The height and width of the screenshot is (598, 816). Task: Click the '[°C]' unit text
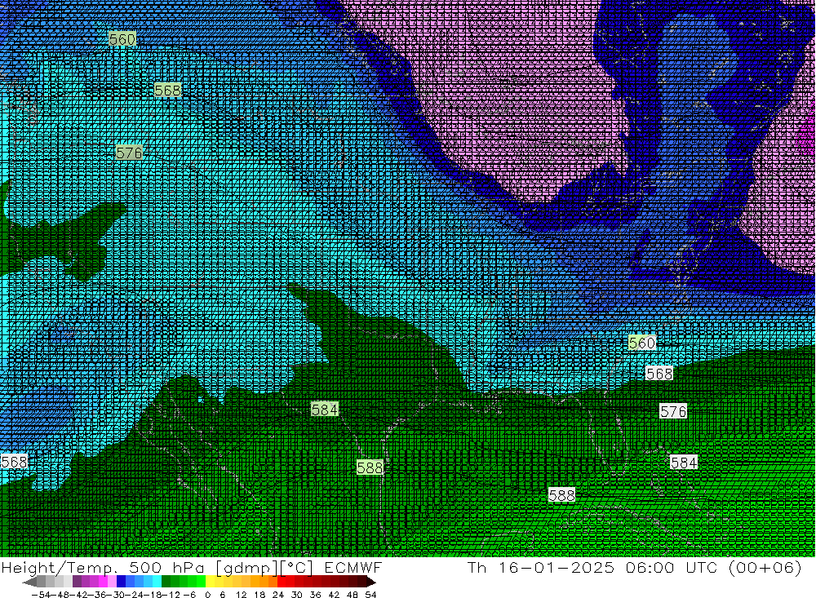coord(297,568)
